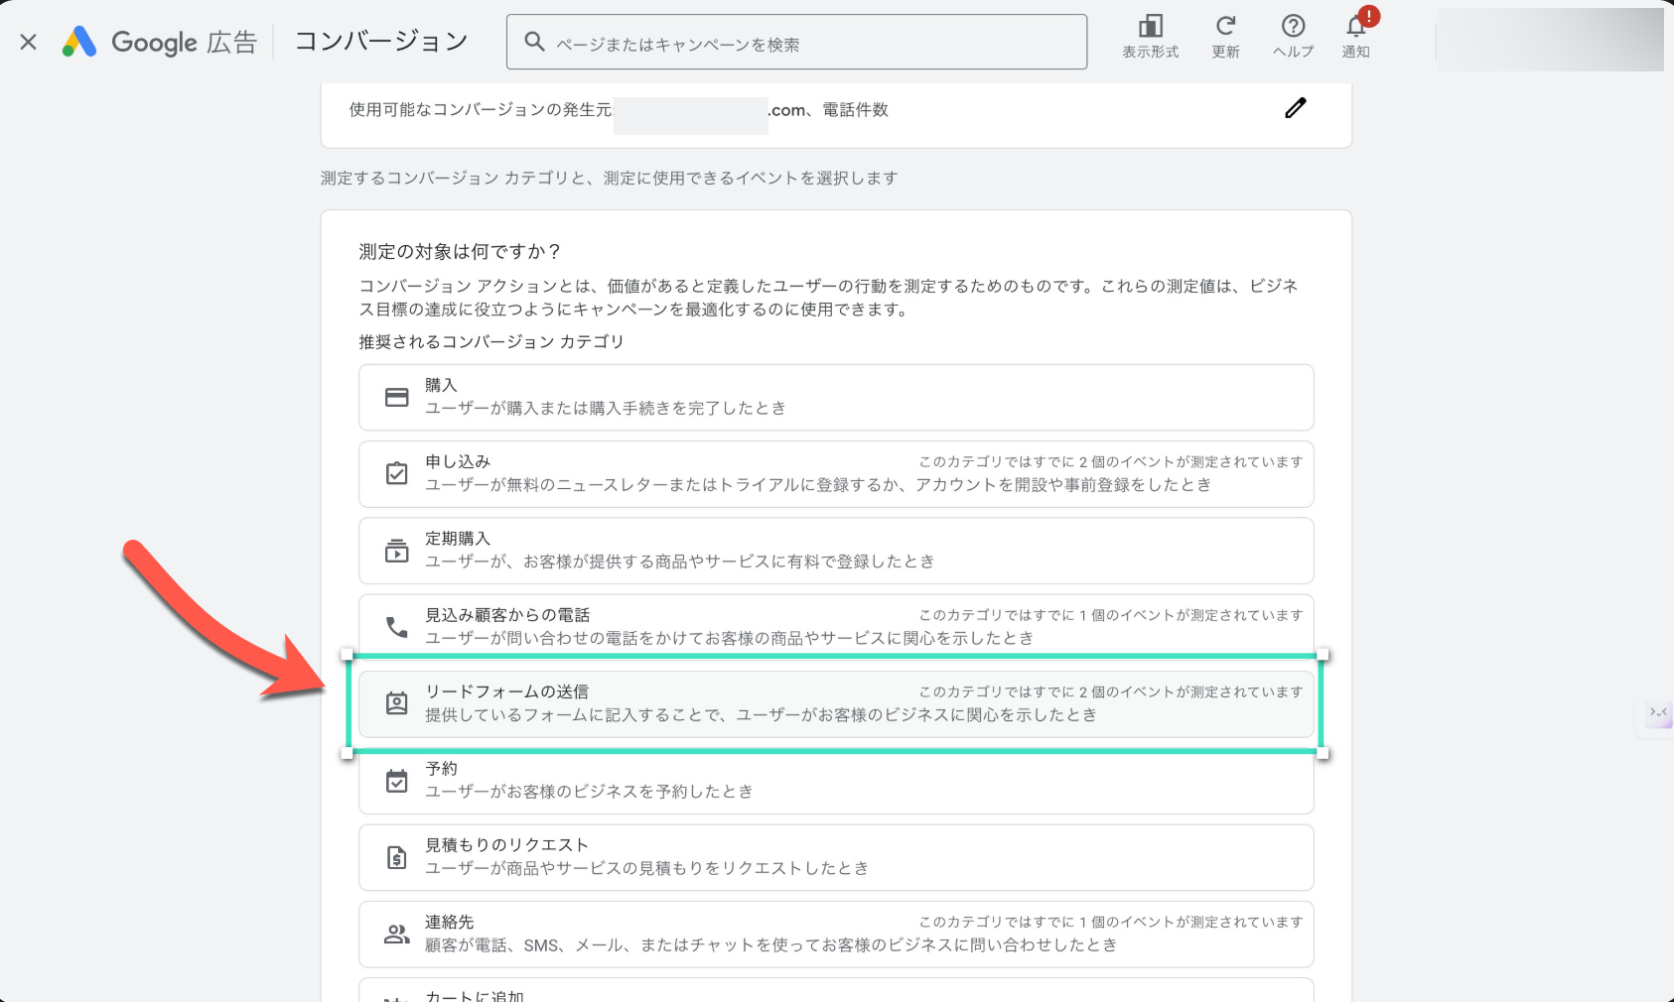Click the credit card icon for 購入

pos(396,397)
